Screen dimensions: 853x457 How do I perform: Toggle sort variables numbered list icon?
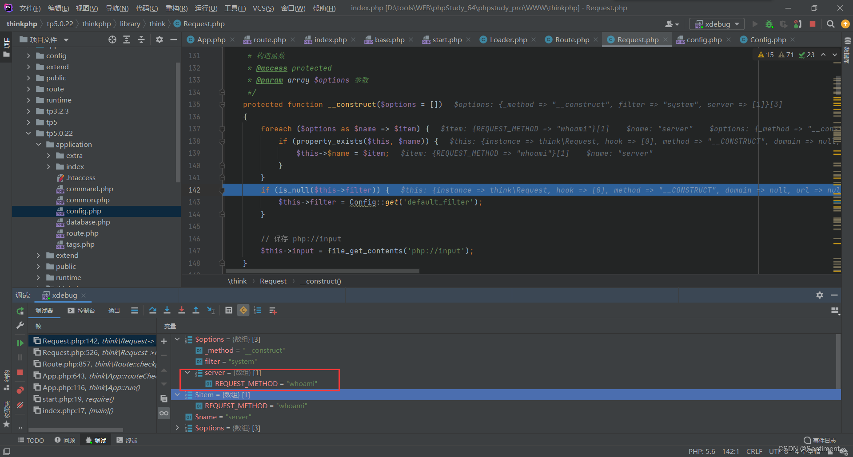click(258, 311)
